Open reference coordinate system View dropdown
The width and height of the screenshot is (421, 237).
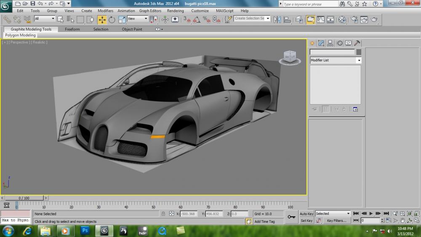(x=138, y=18)
